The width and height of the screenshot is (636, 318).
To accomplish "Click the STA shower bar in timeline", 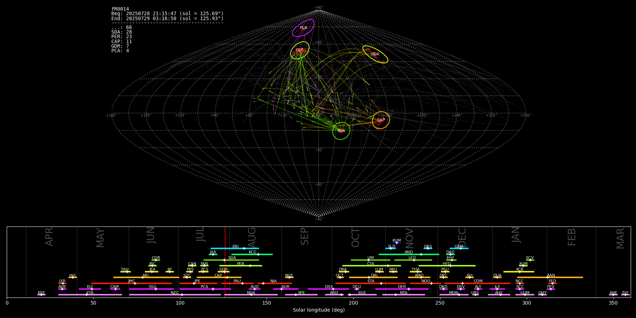I will [371, 283].
